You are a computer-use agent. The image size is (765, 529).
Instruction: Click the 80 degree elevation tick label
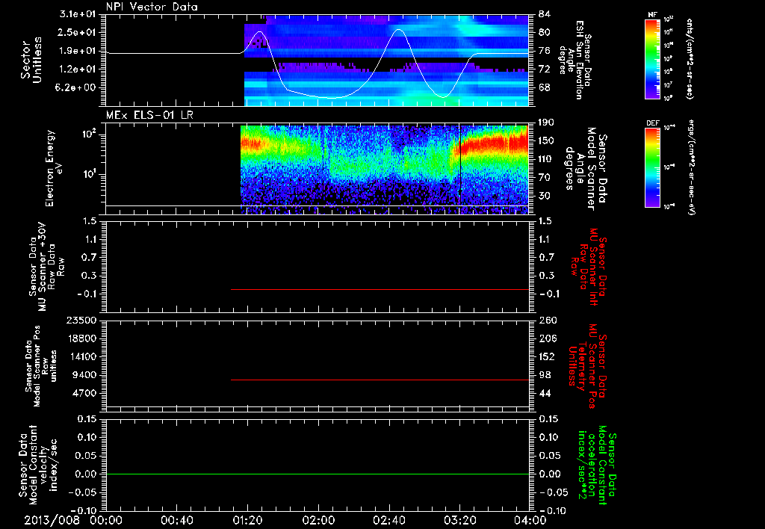[545, 32]
